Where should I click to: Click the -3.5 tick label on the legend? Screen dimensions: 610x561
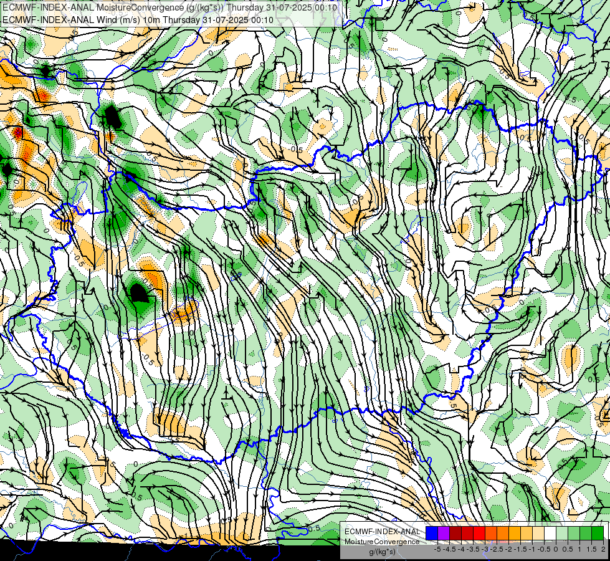472,549
